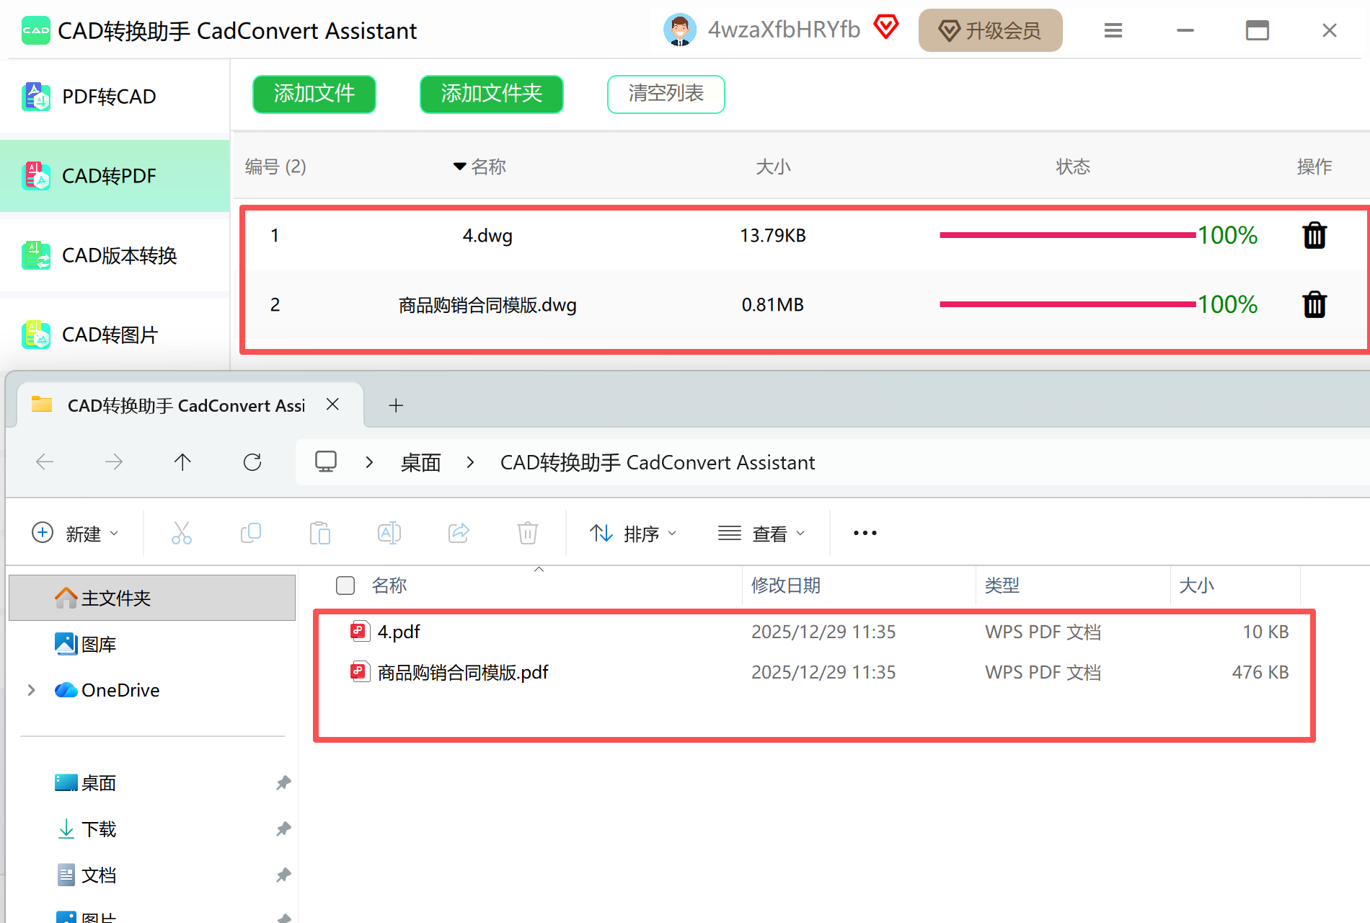The image size is (1370, 923).
Task: Sort the CAD list by 名称 column
Action: click(480, 167)
